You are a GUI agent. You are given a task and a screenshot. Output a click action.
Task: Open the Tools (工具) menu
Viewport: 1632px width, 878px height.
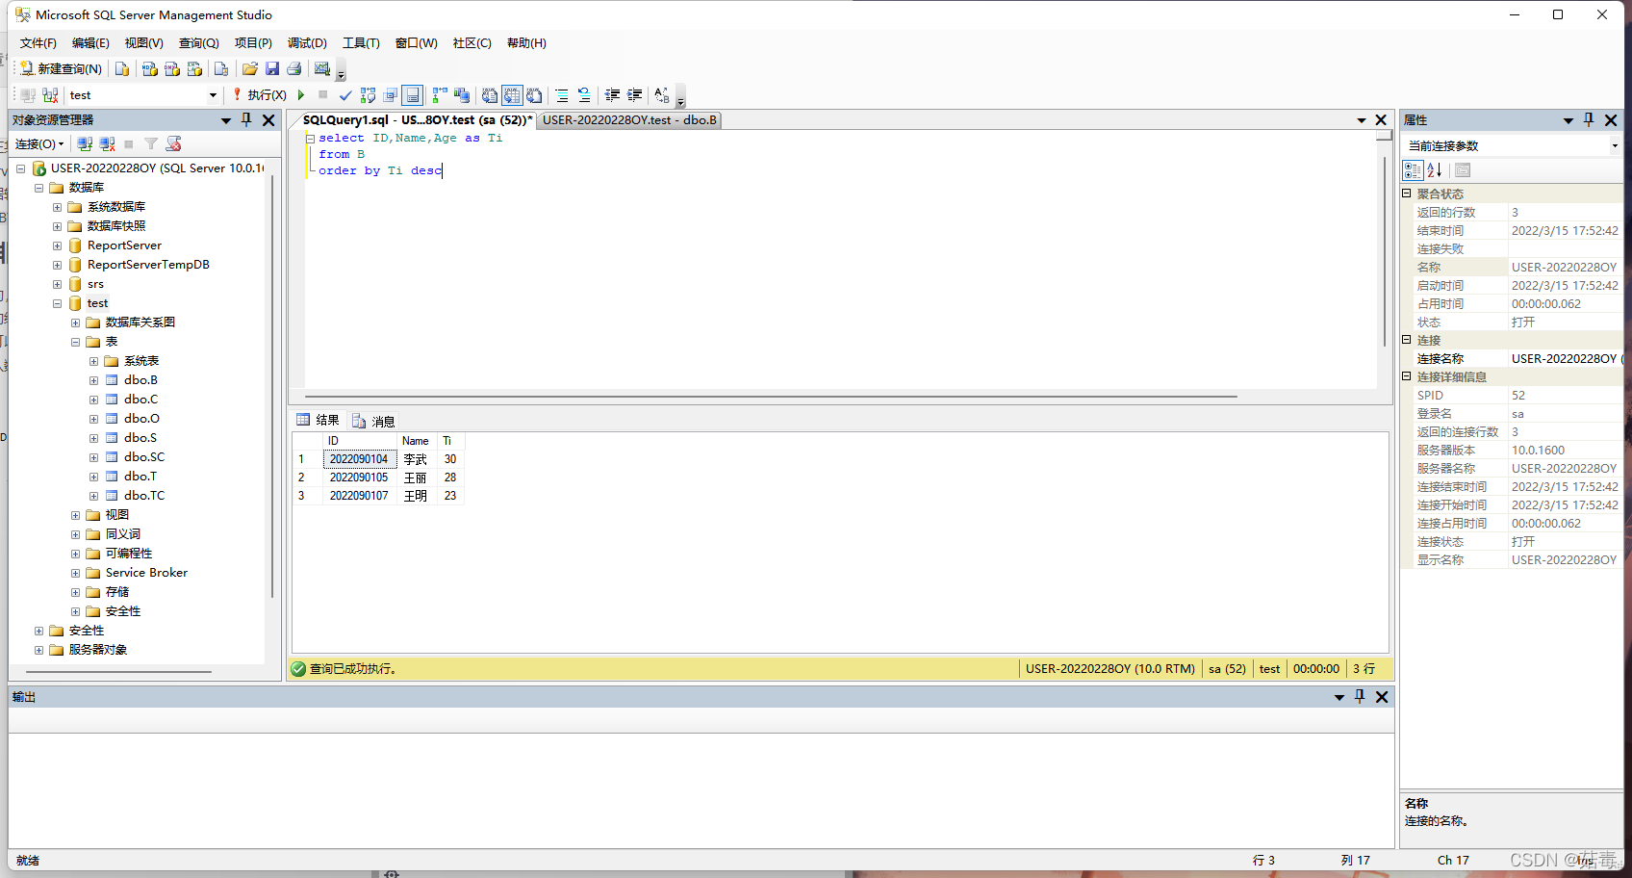pos(361,43)
